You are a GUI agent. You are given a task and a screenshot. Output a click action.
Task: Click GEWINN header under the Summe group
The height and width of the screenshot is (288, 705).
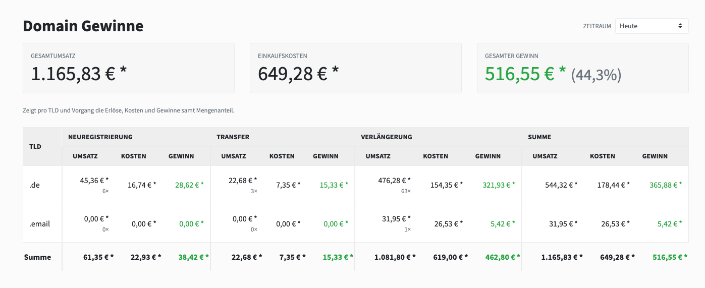(x=655, y=156)
